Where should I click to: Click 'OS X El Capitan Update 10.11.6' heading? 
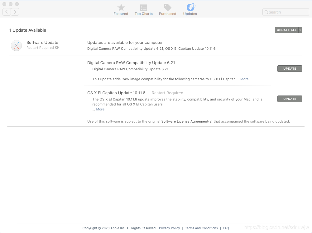[x=116, y=93]
